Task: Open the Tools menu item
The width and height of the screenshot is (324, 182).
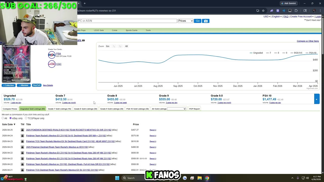Action: pos(148,30)
